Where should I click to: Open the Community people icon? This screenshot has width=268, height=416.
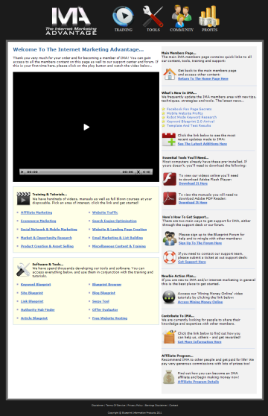coord(182,16)
